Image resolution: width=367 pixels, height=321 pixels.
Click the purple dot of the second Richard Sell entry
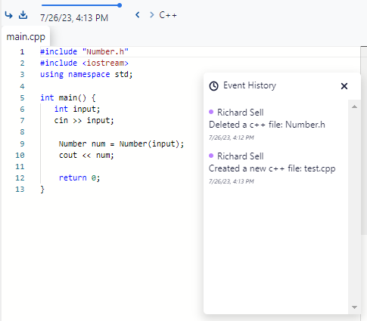tap(211, 156)
